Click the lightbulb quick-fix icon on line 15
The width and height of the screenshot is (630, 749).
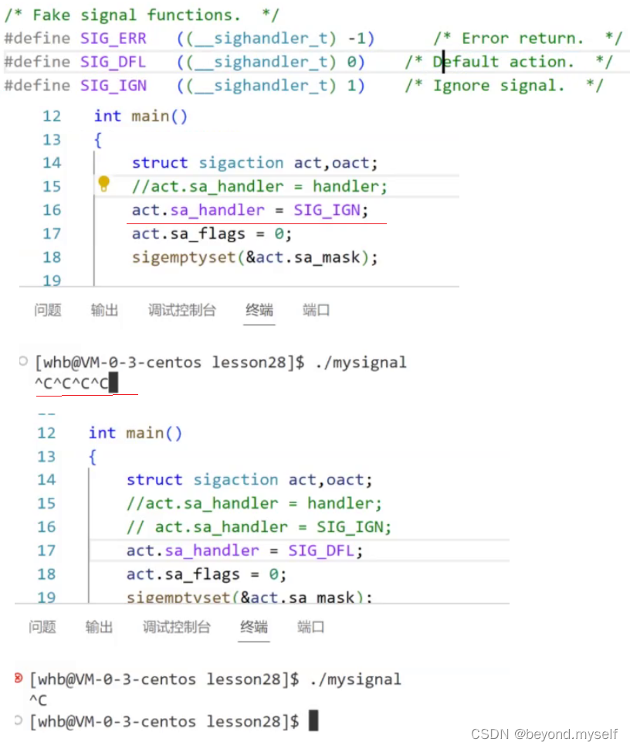[103, 183]
